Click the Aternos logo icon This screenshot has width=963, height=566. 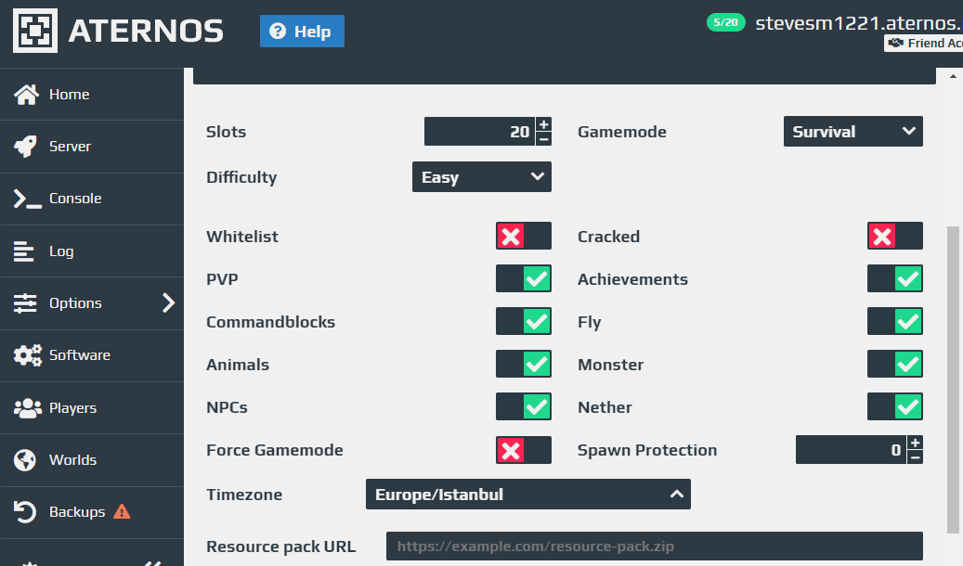34,31
